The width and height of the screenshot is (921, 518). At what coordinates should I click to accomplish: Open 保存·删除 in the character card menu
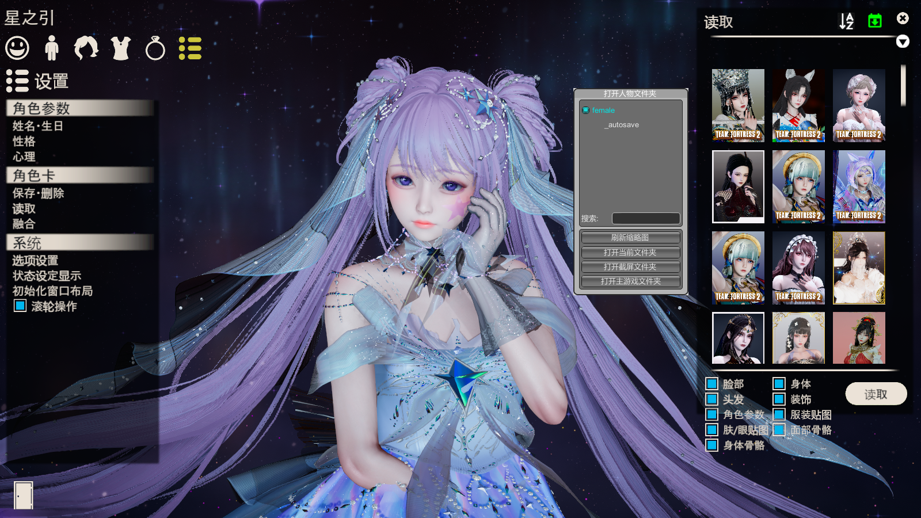click(39, 193)
